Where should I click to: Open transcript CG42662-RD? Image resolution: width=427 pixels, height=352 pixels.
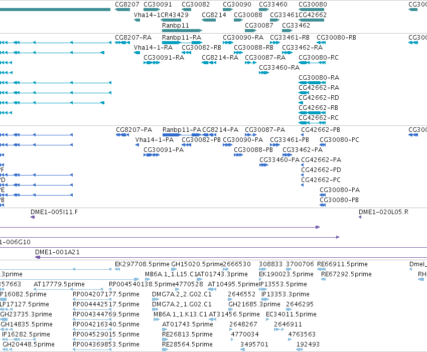[x=301, y=103]
